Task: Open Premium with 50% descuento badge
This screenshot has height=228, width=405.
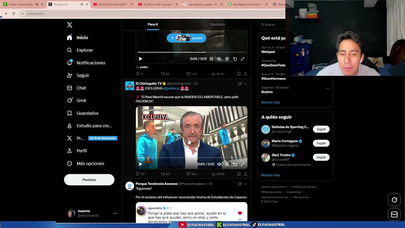Action: [92, 138]
